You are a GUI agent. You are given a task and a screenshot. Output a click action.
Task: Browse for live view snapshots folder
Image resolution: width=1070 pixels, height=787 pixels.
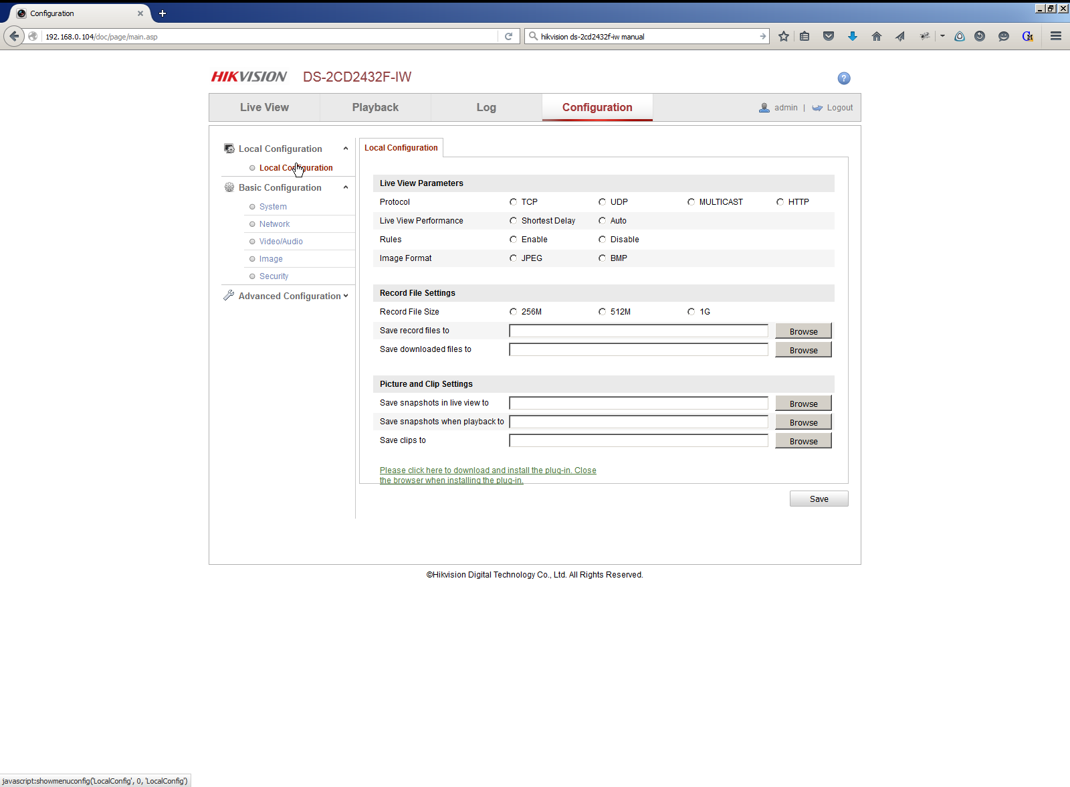coord(803,403)
